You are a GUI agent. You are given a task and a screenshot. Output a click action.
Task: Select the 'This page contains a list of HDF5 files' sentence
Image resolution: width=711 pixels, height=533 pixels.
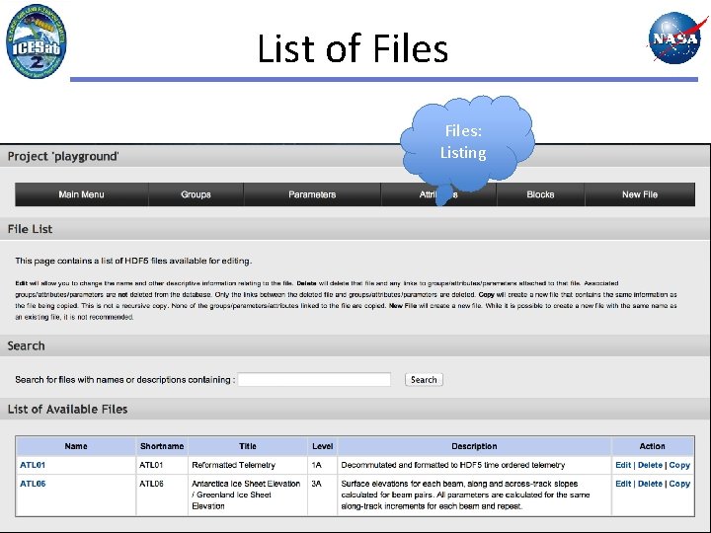coord(133,261)
